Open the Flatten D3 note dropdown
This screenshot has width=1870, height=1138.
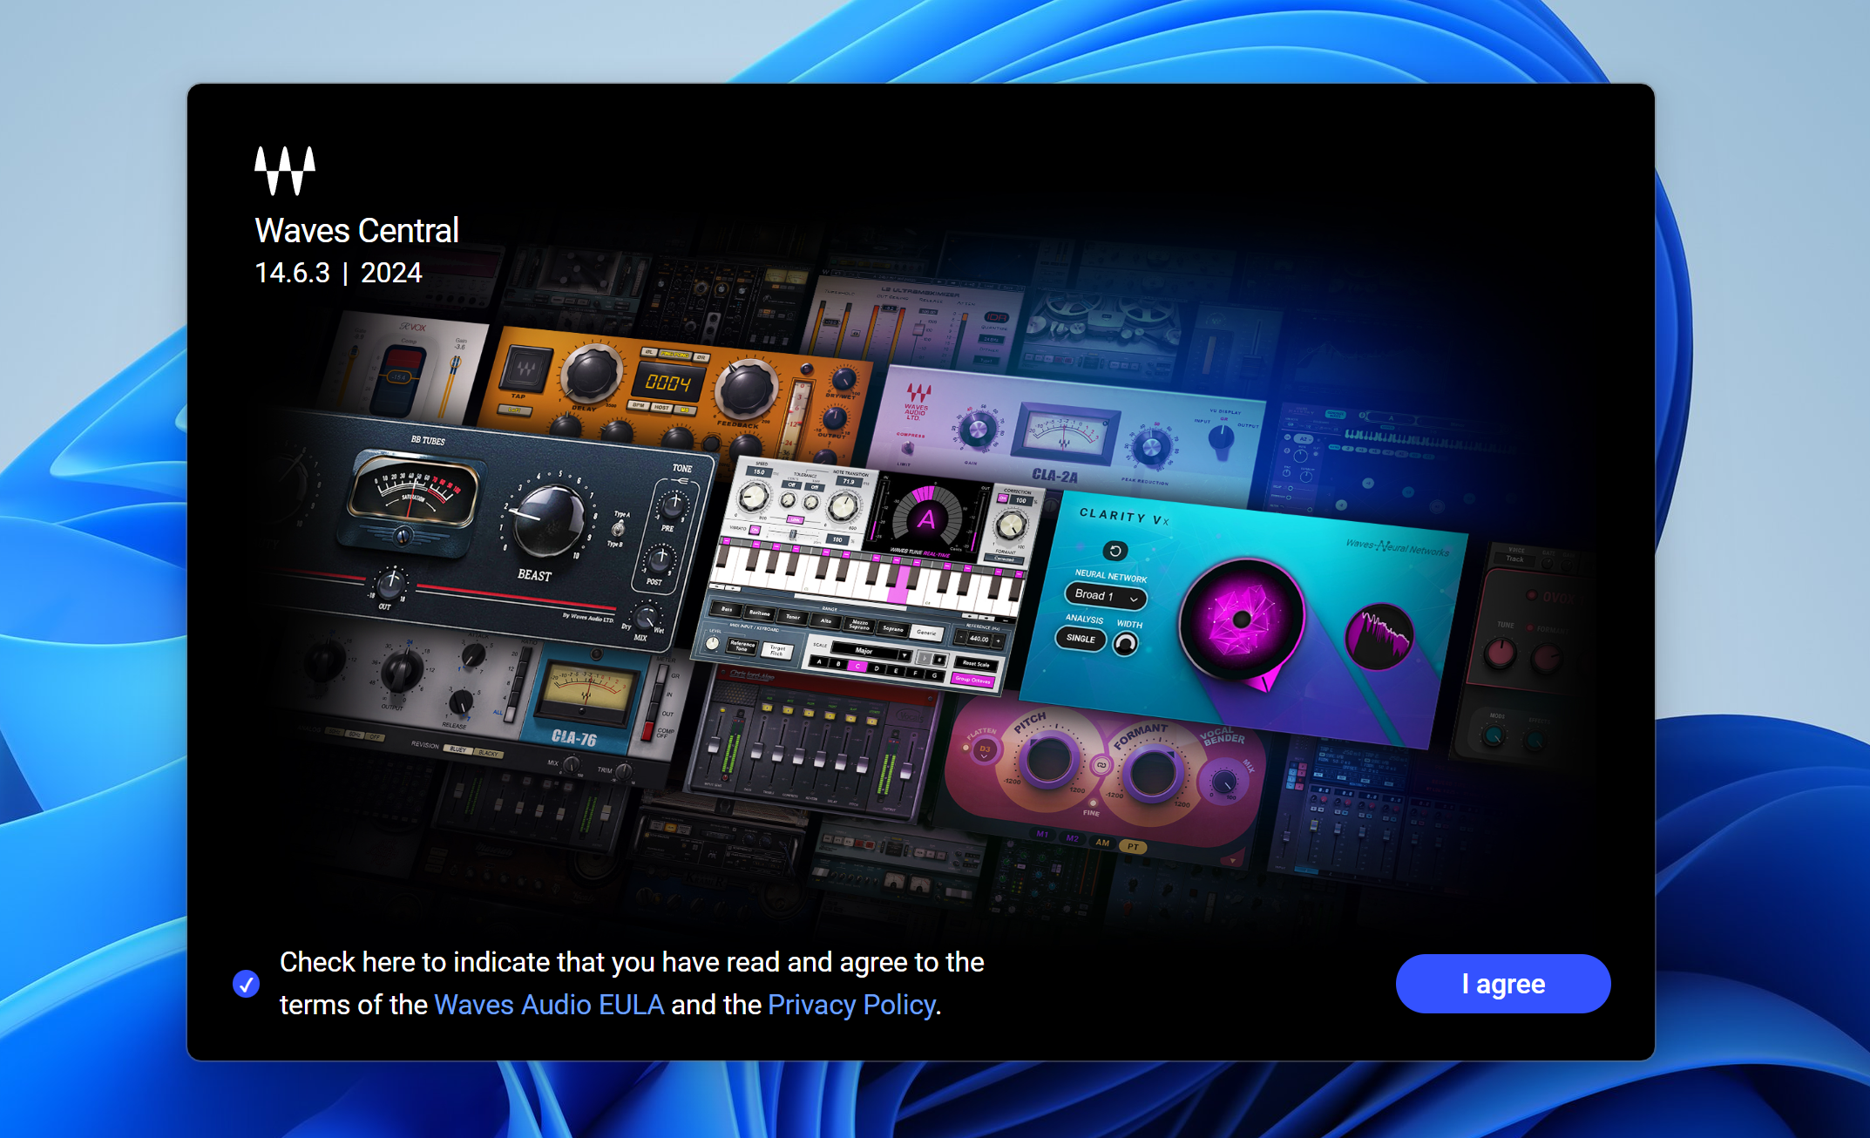(x=985, y=750)
